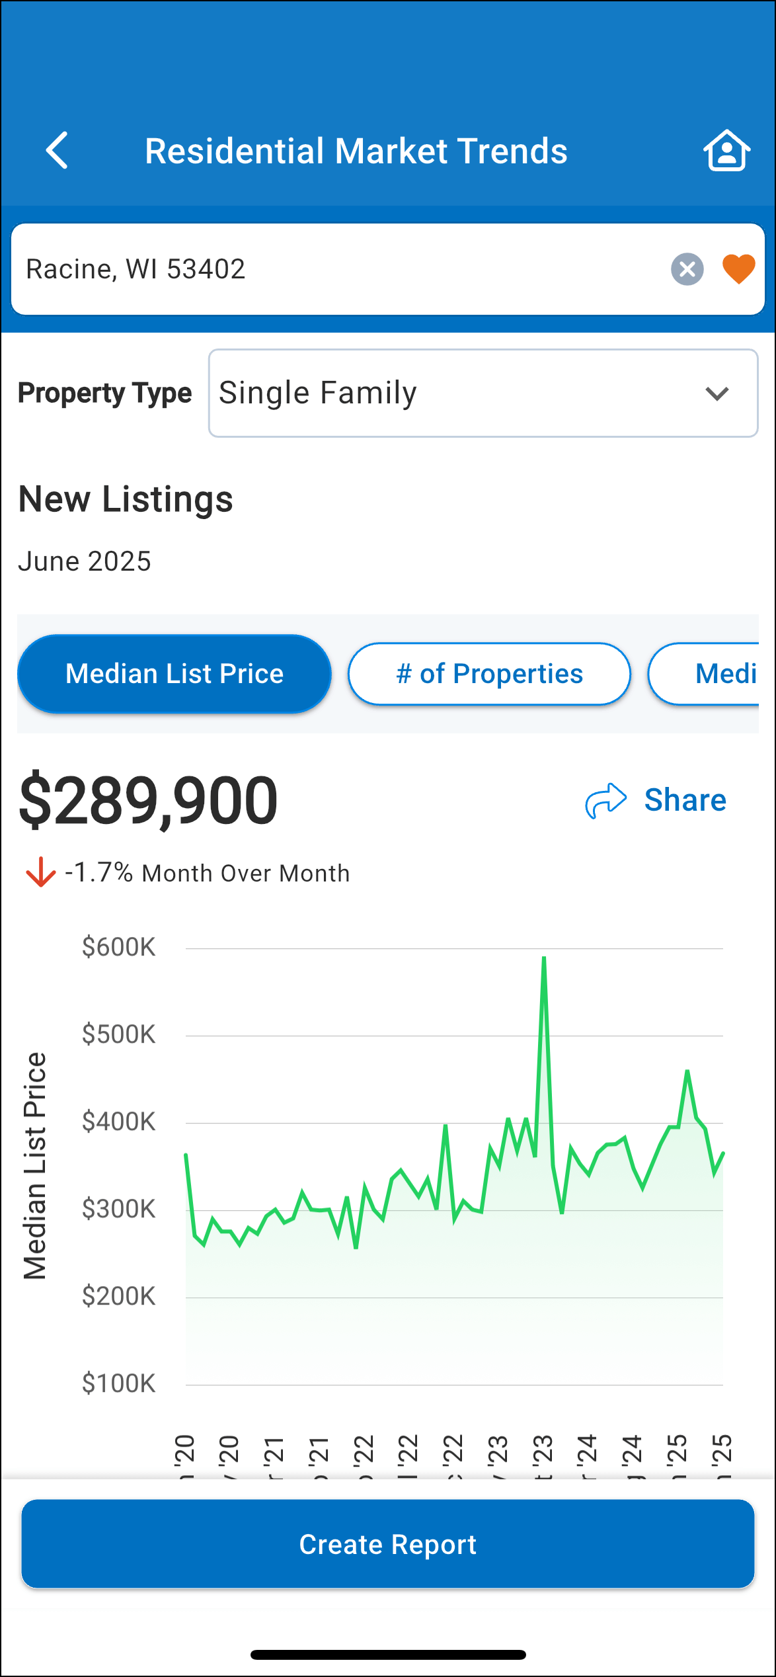This screenshot has height=1677, width=776.
Task: Tap the Share link text
Action: (685, 800)
